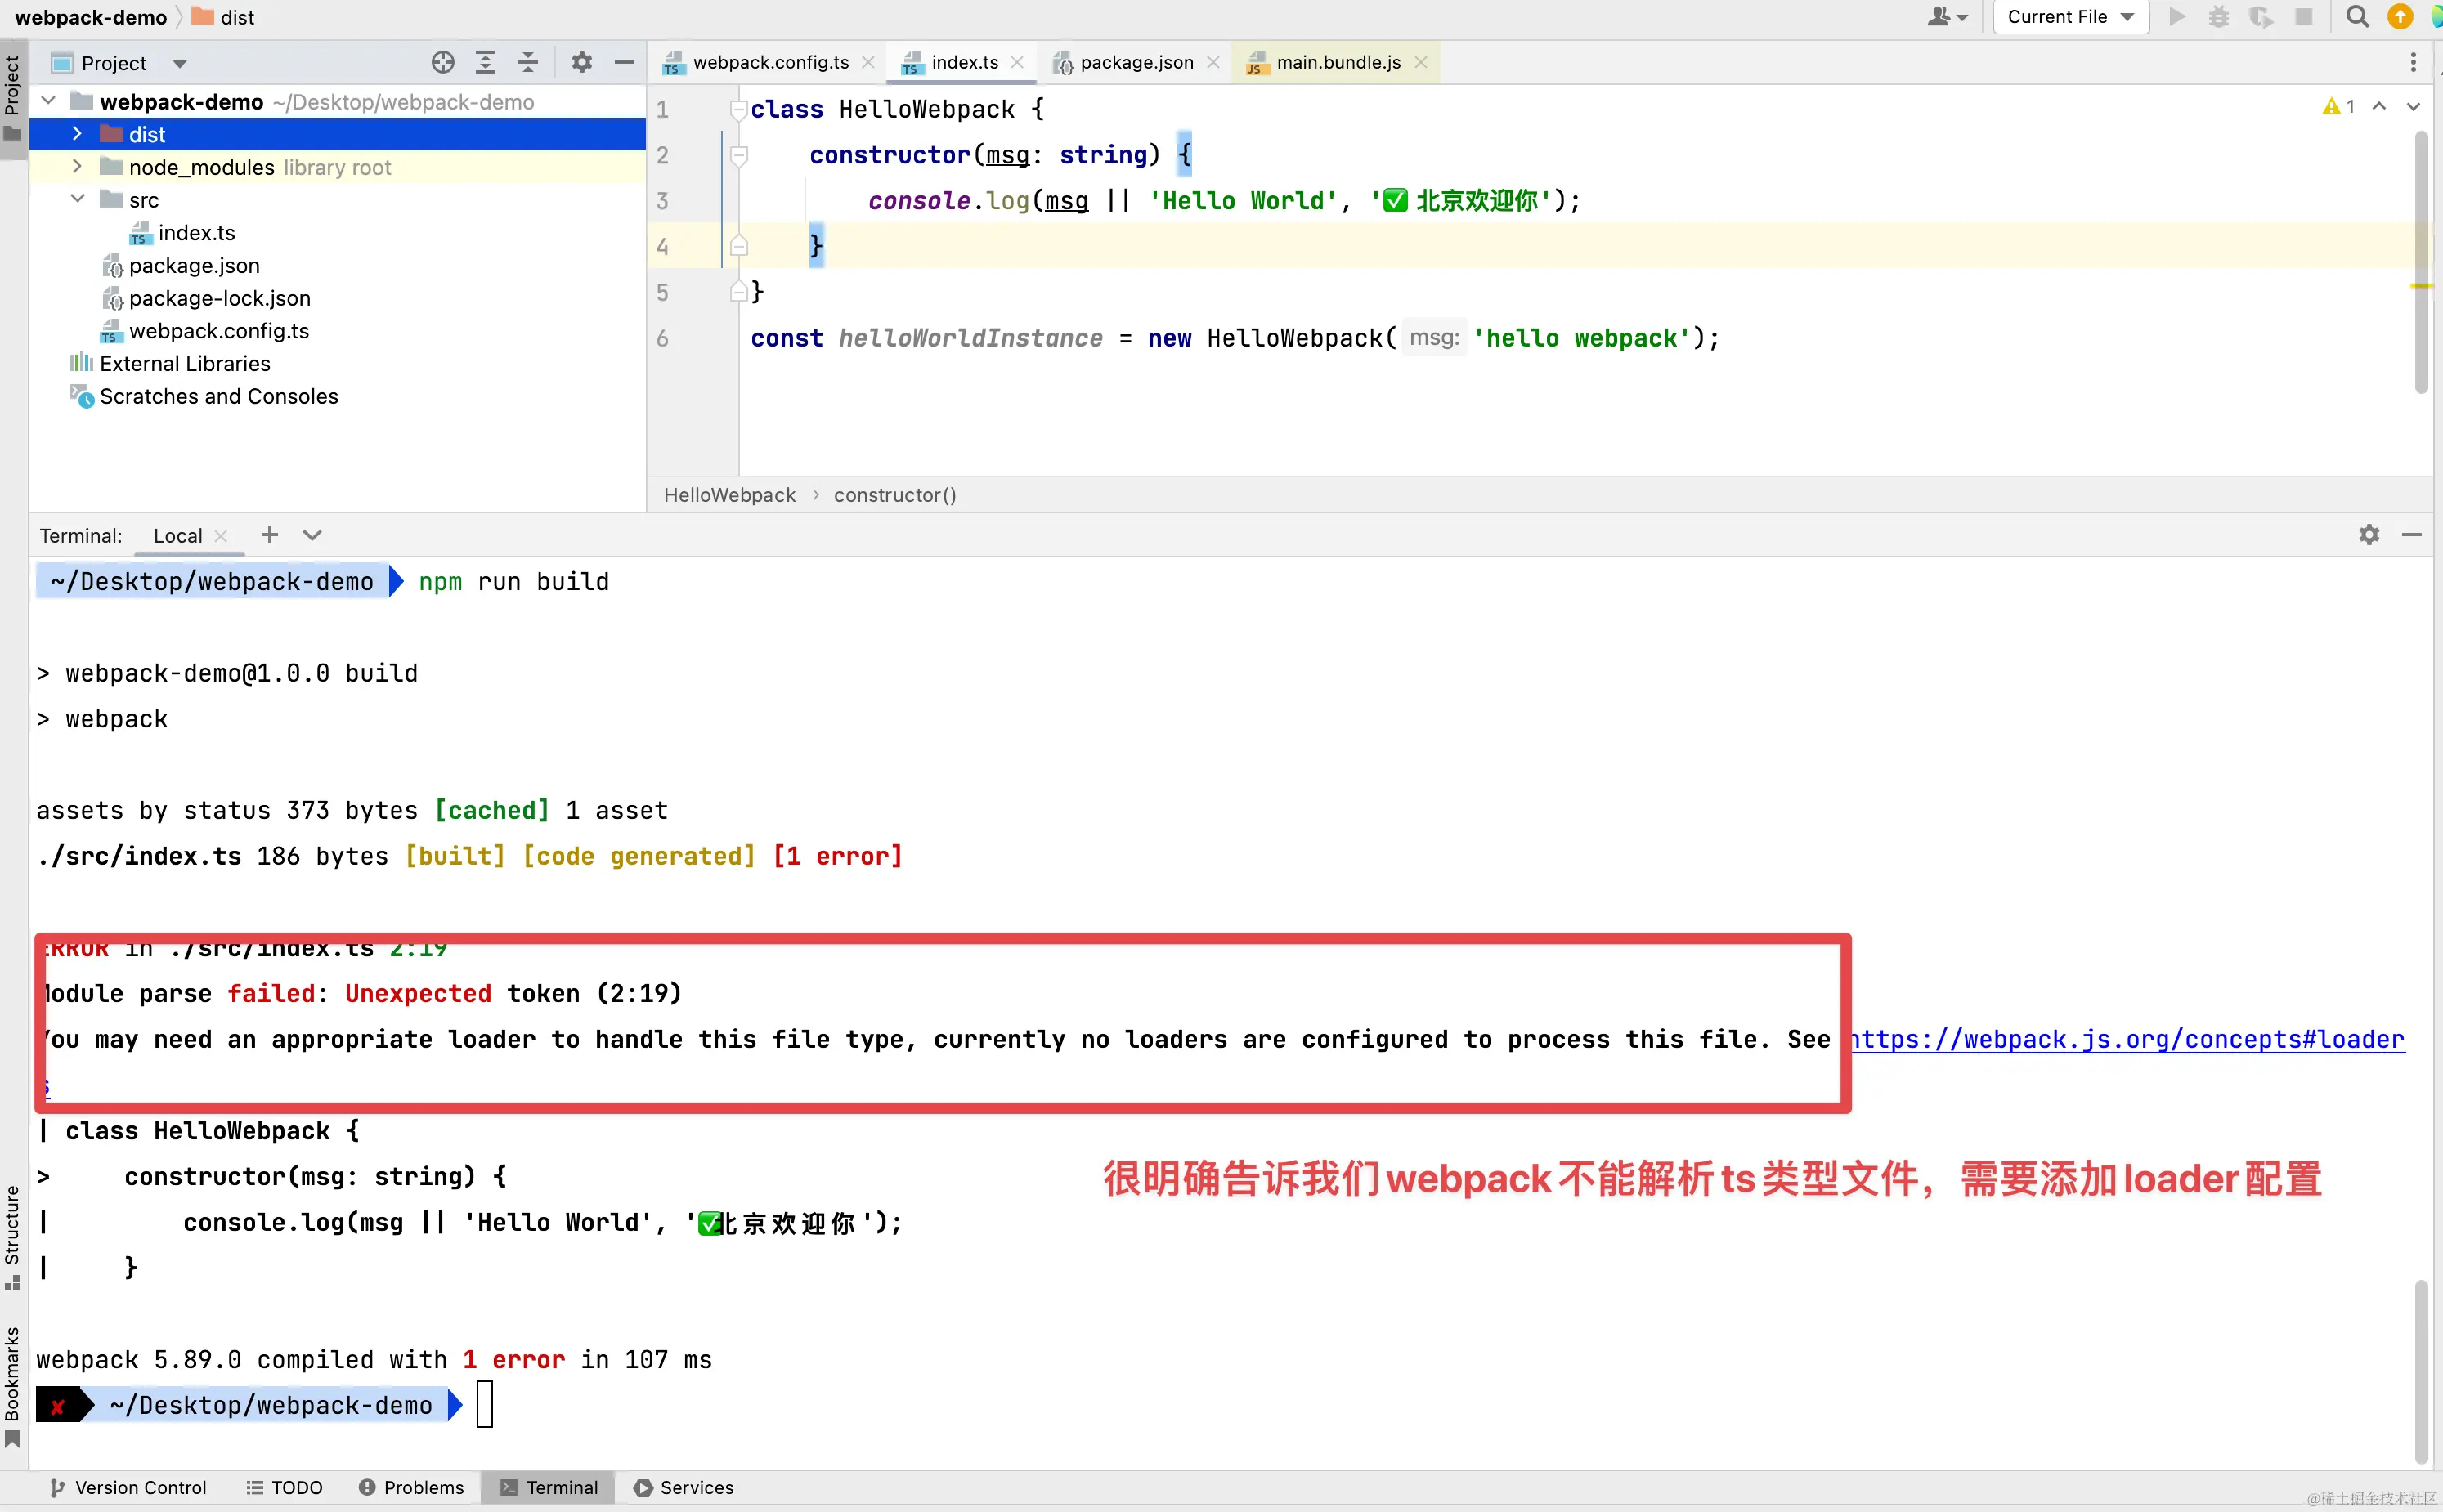Click the Run button
The image size is (2443, 1512).
point(2177,17)
